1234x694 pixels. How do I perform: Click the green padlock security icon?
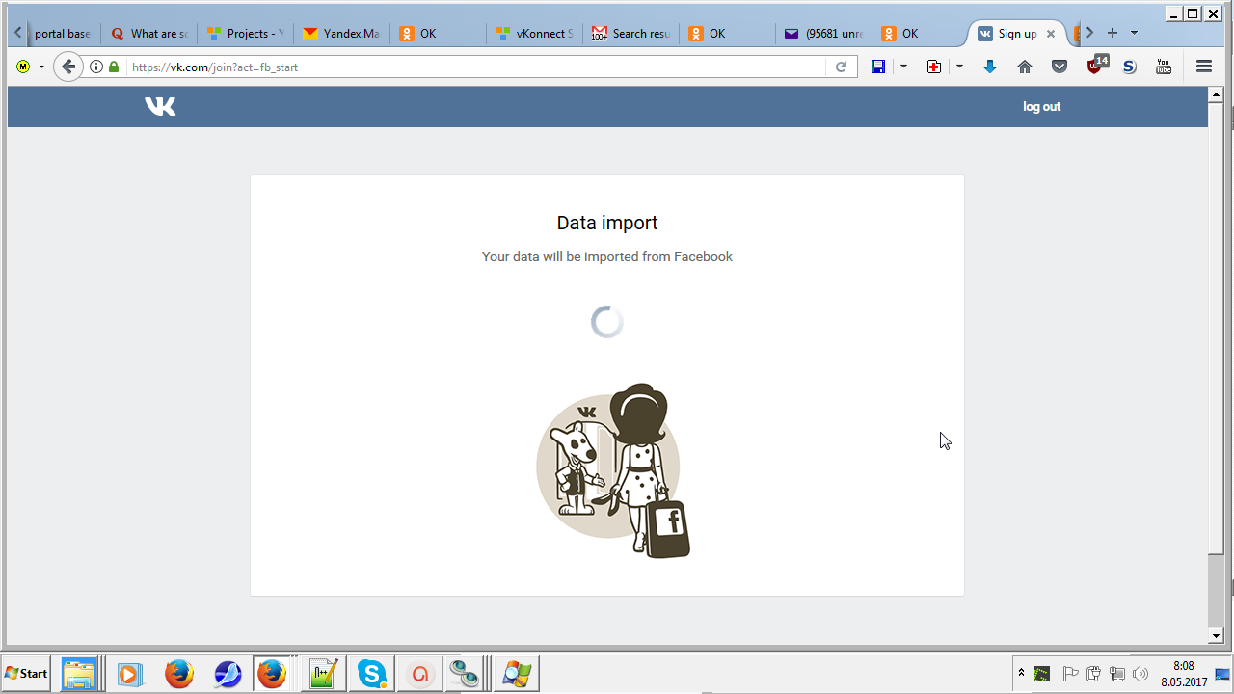[x=114, y=67]
